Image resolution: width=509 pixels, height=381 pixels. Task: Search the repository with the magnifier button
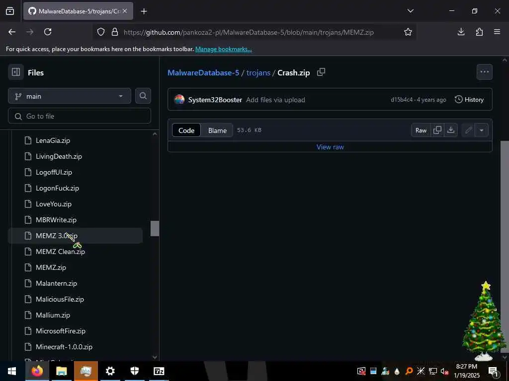click(143, 96)
